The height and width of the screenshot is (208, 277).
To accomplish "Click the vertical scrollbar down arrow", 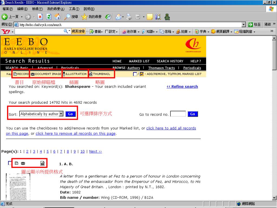I will 274,198.
